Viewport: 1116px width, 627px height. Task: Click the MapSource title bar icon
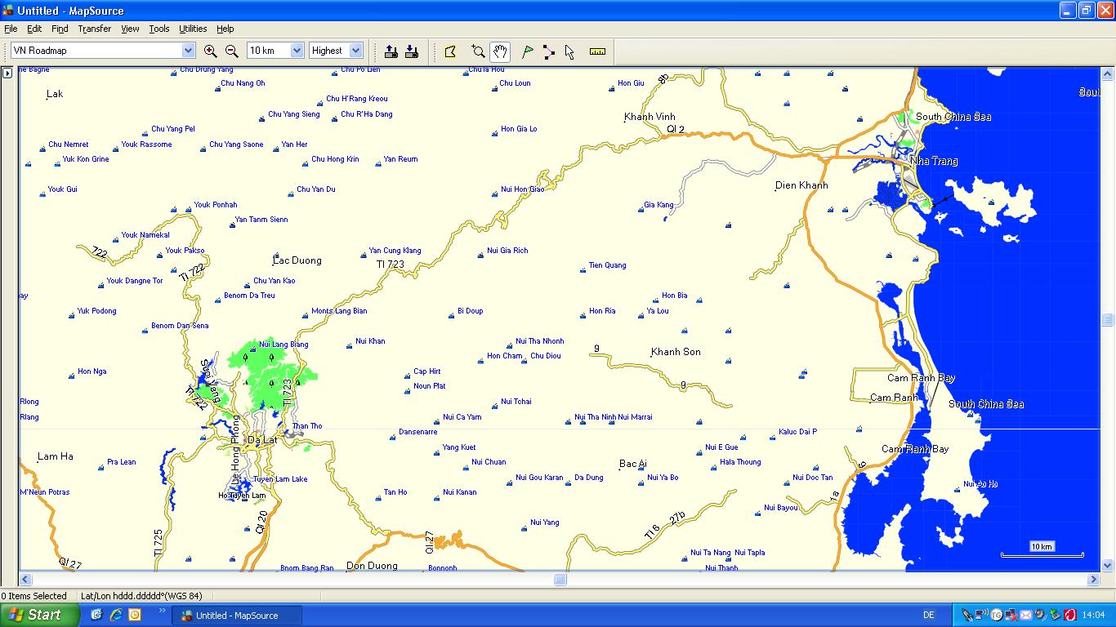tap(9, 10)
